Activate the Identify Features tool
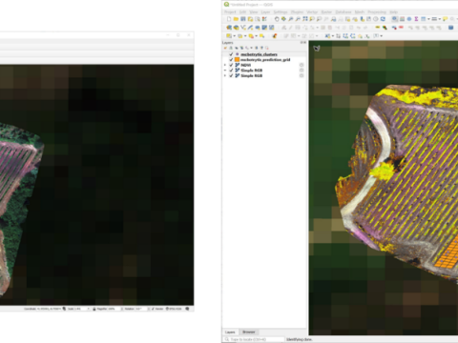The width and height of the screenshot is (458, 343). coord(395,19)
